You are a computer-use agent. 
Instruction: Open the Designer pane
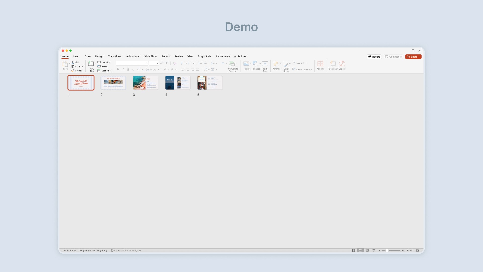point(333,64)
